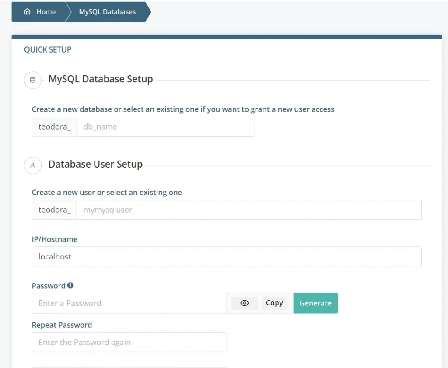The height and width of the screenshot is (368, 448).
Task: Click the QUICK SETUP section heading
Action: point(47,49)
